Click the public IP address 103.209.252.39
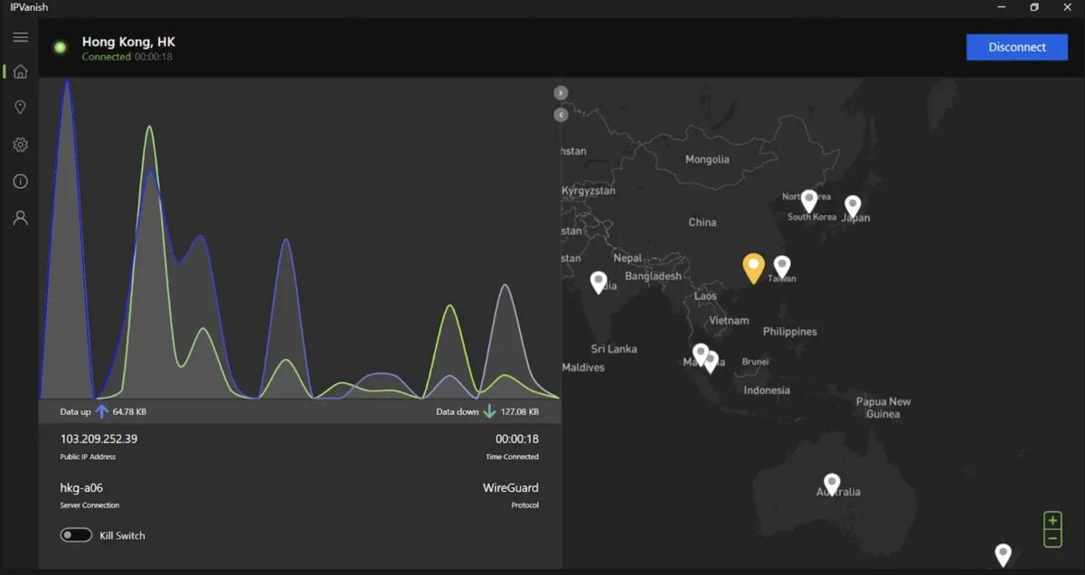Image resolution: width=1085 pixels, height=575 pixels. (99, 438)
